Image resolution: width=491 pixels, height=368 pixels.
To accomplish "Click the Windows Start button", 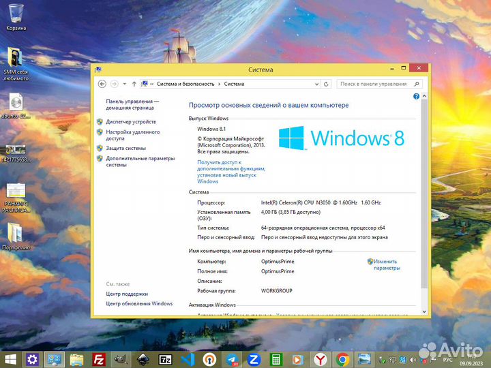I will click(10, 359).
